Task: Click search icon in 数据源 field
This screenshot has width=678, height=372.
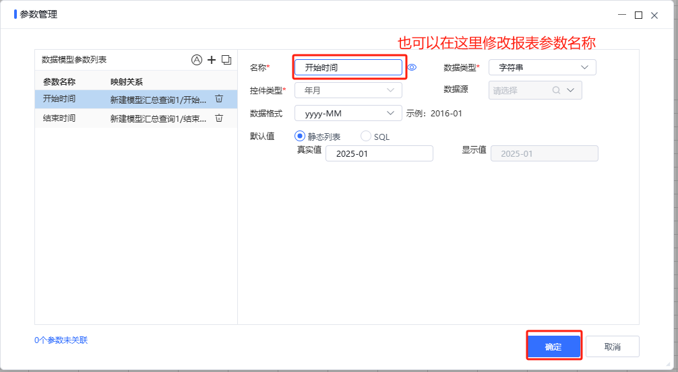Action: coord(556,90)
